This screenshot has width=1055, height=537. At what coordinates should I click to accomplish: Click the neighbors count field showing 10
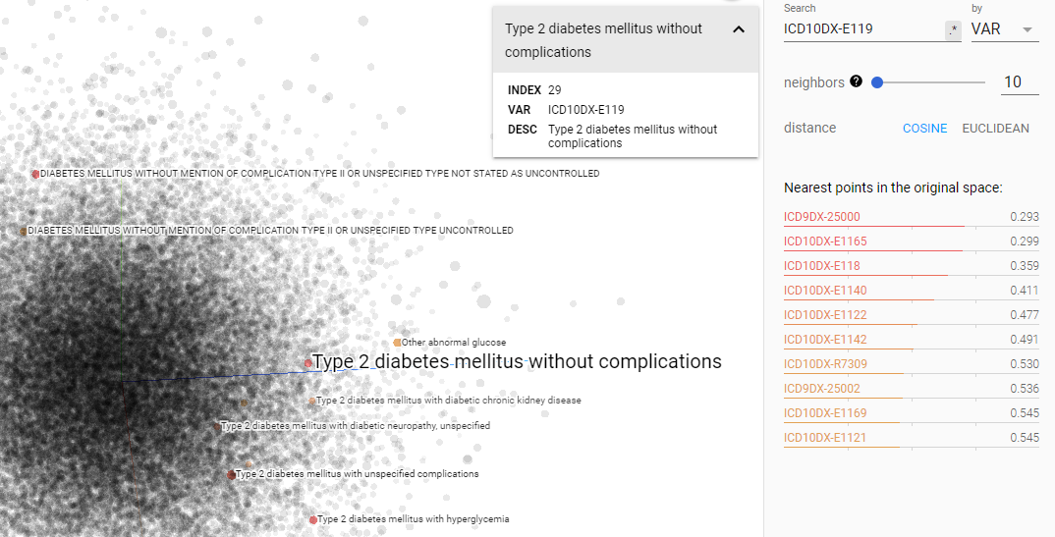[1020, 82]
